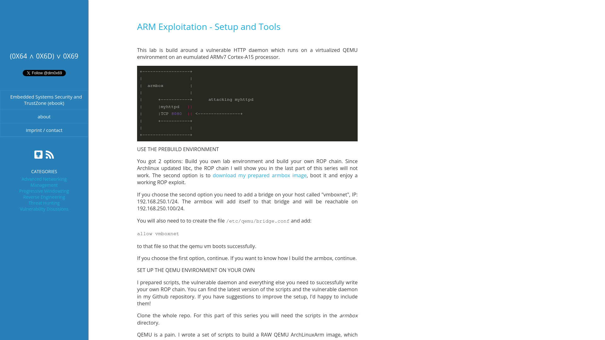Toggle RSS feed subscription
This screenshot has height=340, width=605.
coord(49,155)
